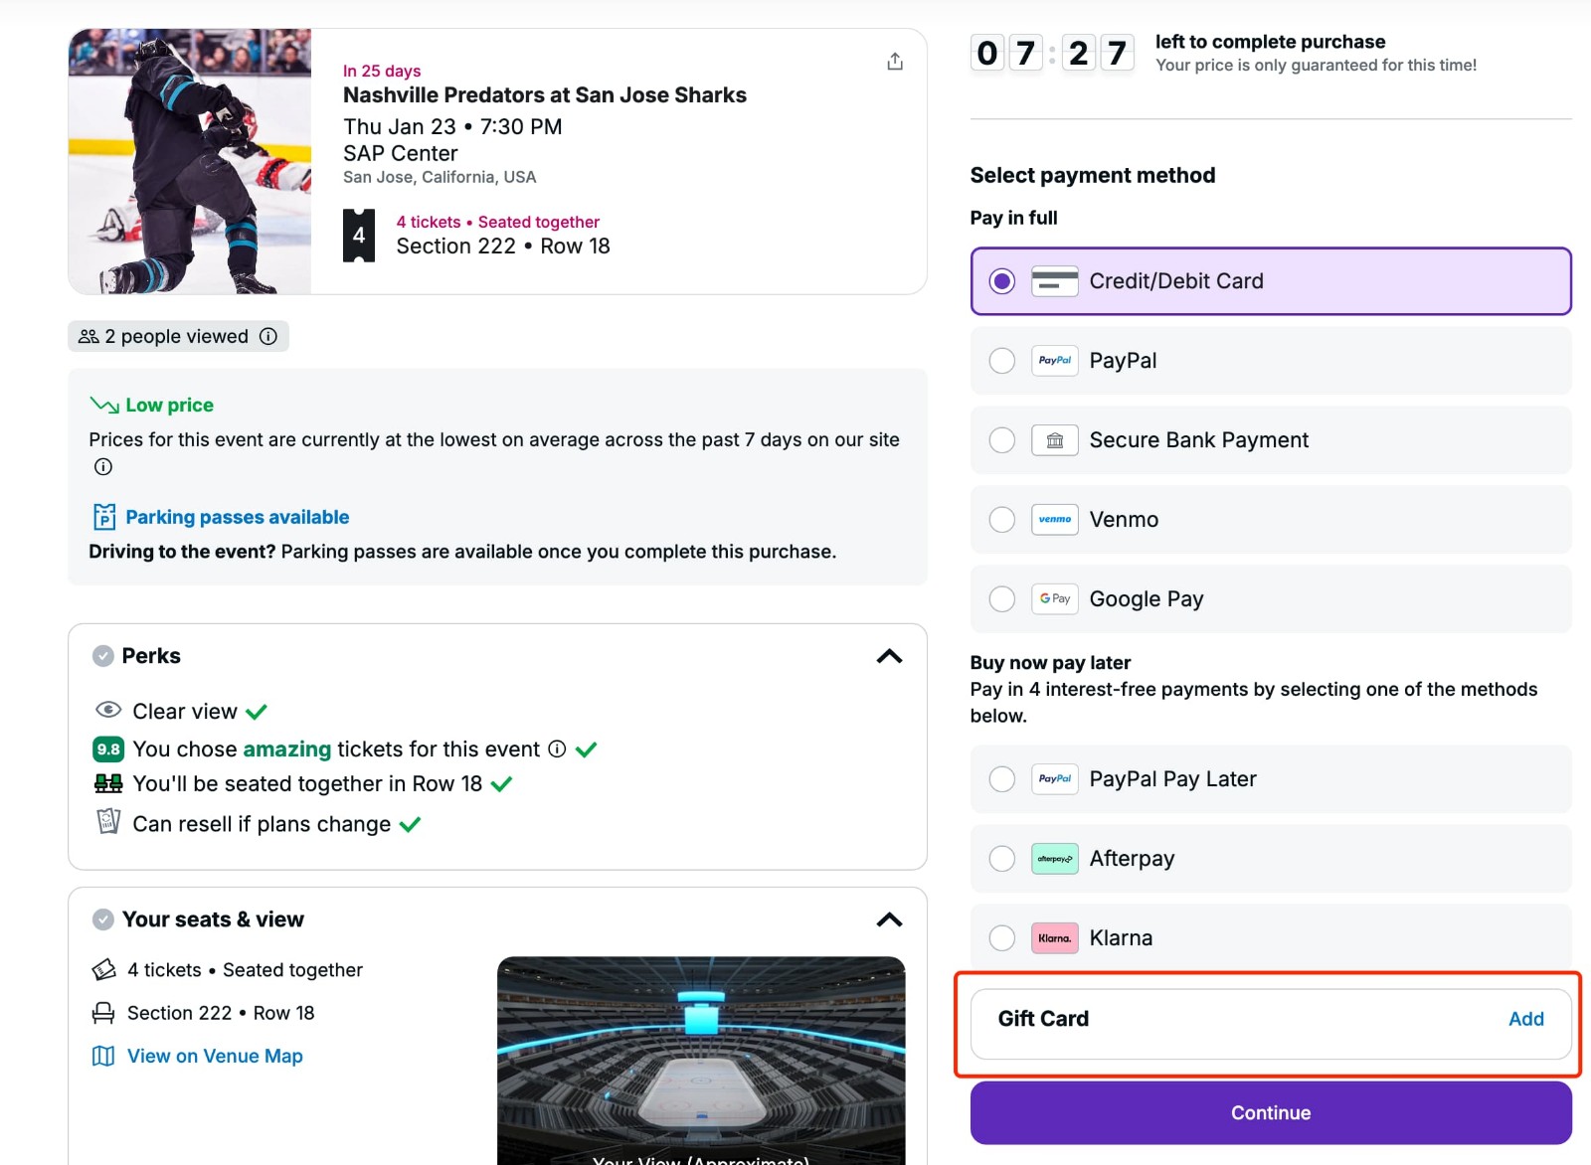Click the venue map icon in seats section

tap(103, 1056)
